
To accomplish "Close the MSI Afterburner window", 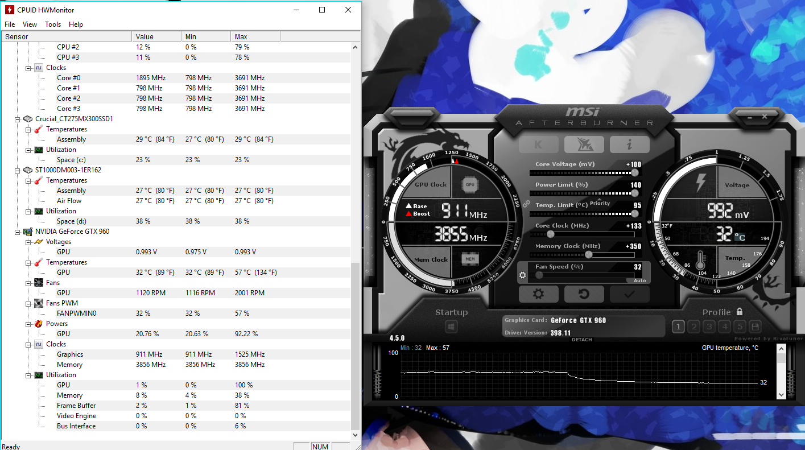I will click(765, 116).
